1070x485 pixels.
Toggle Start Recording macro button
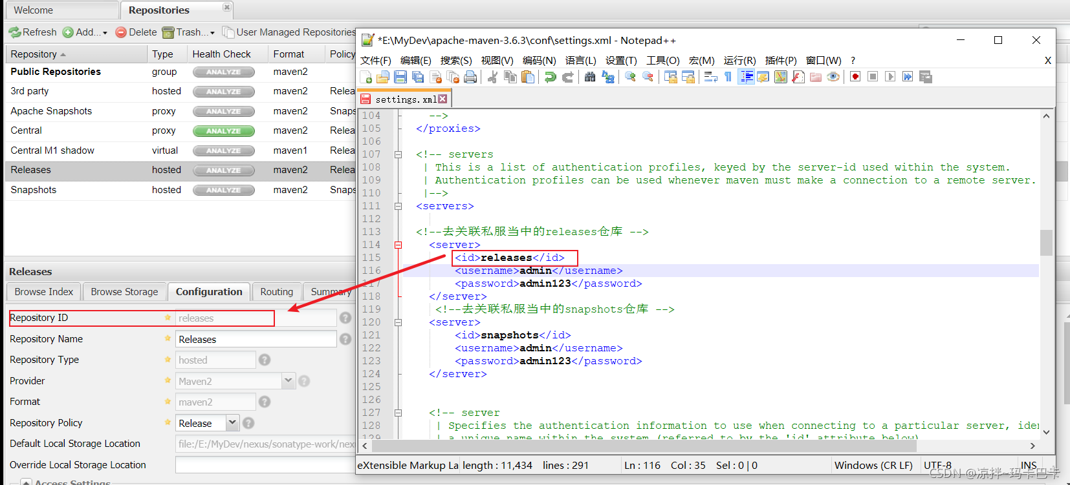click(855, 77)
